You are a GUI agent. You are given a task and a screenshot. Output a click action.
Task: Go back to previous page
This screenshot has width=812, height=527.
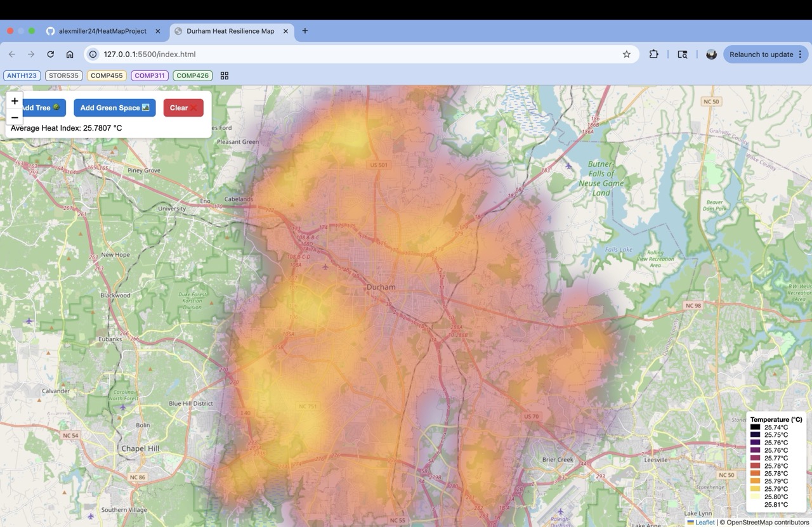pos(12,55)
